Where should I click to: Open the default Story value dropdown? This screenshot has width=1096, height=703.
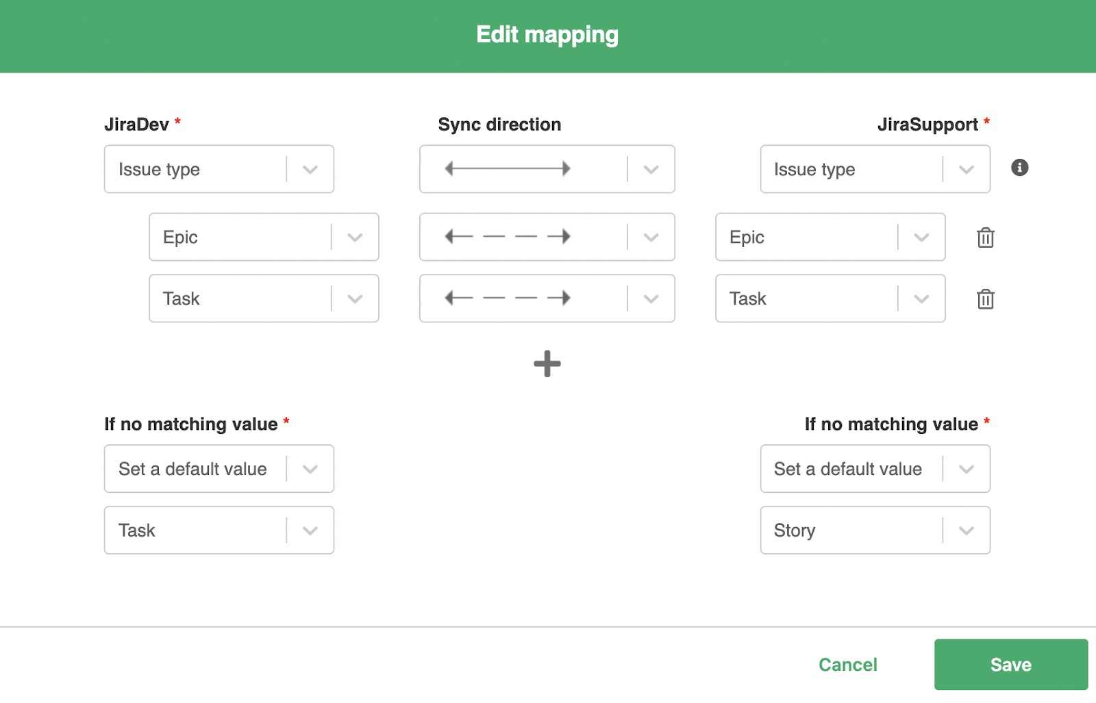point(875,531)
